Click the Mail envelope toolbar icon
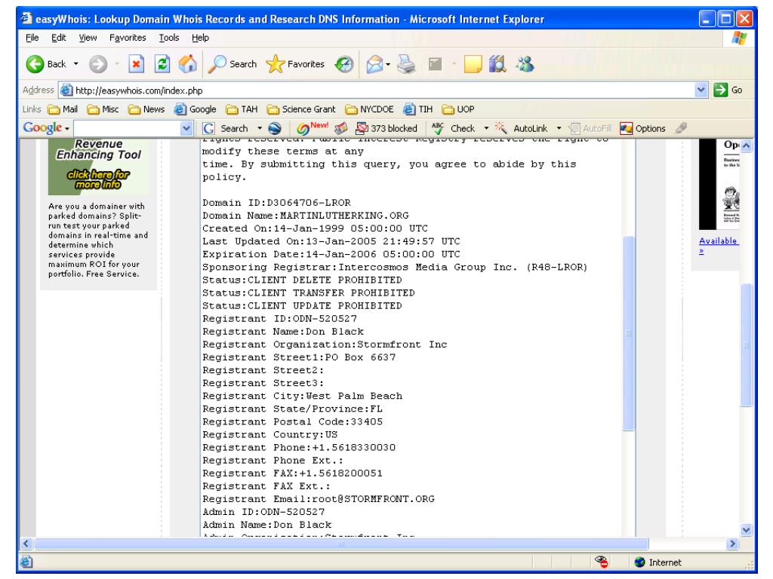Image resolution: width=773 pixels, height=579 pixels. (x=374, y=64)
